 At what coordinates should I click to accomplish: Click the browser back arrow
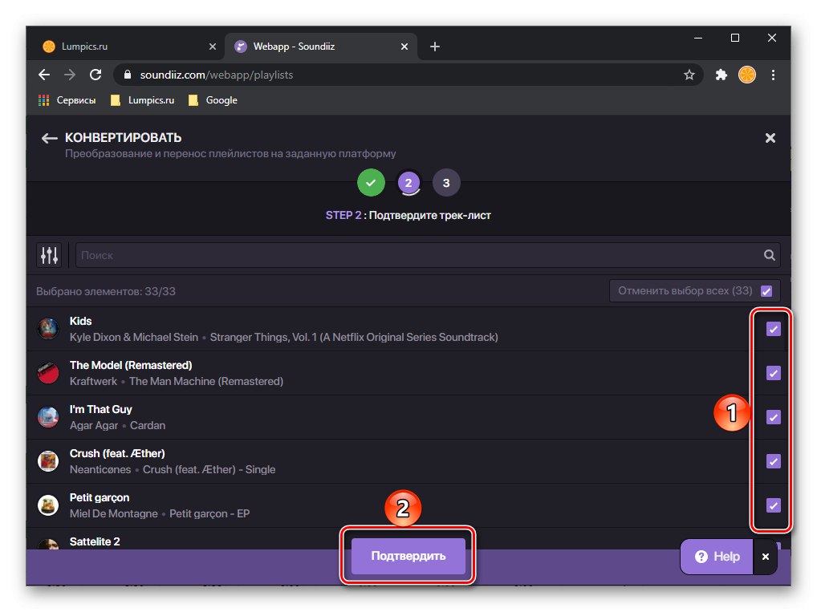click(44, 75)
